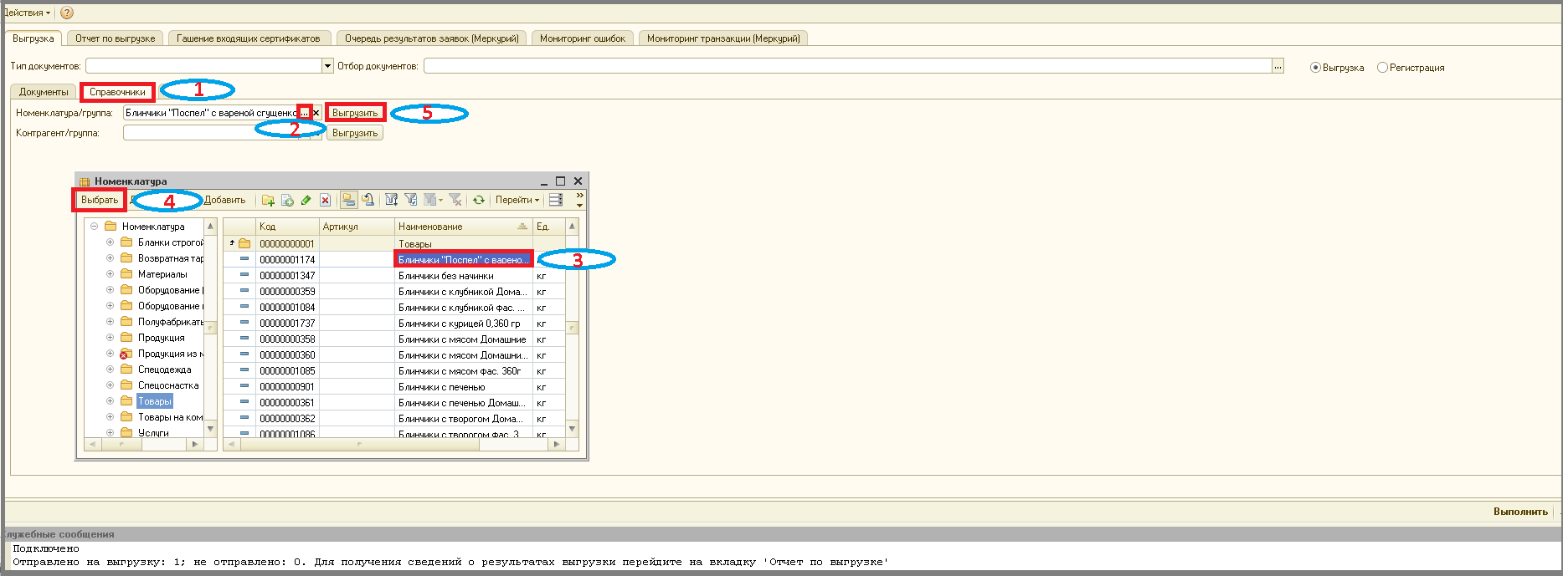This screenshot has height=576, width=1563.
Task: Click the sort indicator in Наименование header
Action: point(522,227)
